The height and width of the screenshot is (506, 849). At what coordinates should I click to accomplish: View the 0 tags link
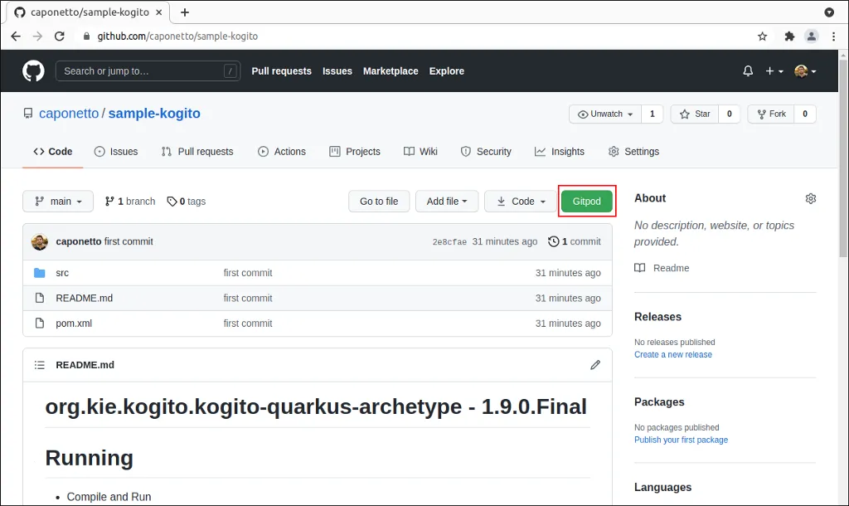point(187,201)
